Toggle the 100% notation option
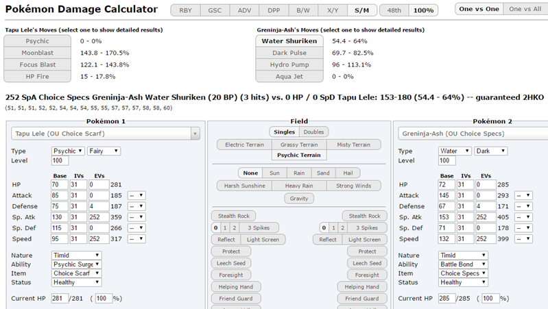The width and height of the screenshot is (548, 309). 423,10
